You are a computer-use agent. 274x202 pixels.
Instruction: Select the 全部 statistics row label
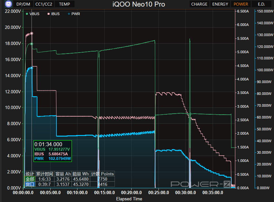point(30,179)
